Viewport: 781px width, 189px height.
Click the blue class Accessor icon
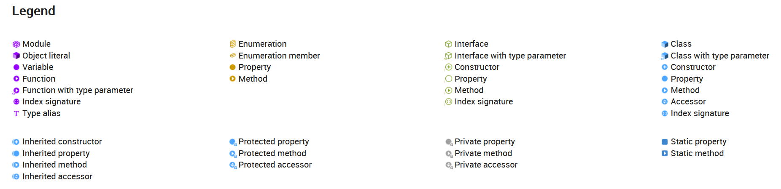pyautogui.click(x=665, y=101)
